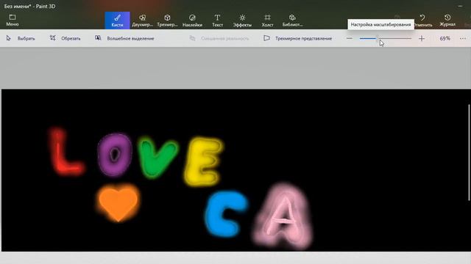This screenshot has width=471, height=264.
Task: Open the Холст (Canvas) tab
Action: (x=267, y=21)
